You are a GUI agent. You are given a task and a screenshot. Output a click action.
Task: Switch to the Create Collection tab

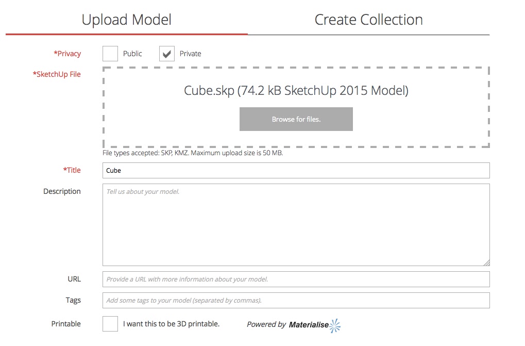tap(368, 19)
